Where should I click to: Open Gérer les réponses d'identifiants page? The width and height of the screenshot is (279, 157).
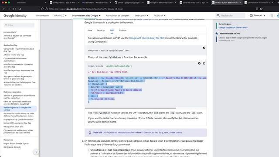point(17,103)
